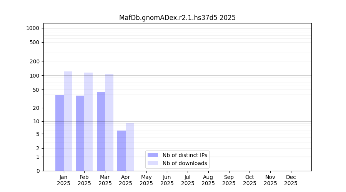Image resolution: width=346 pixels, height=192 pixels.
Task: Click the March downloads bar
Action: pyautogui.click(x=109, y=122)
